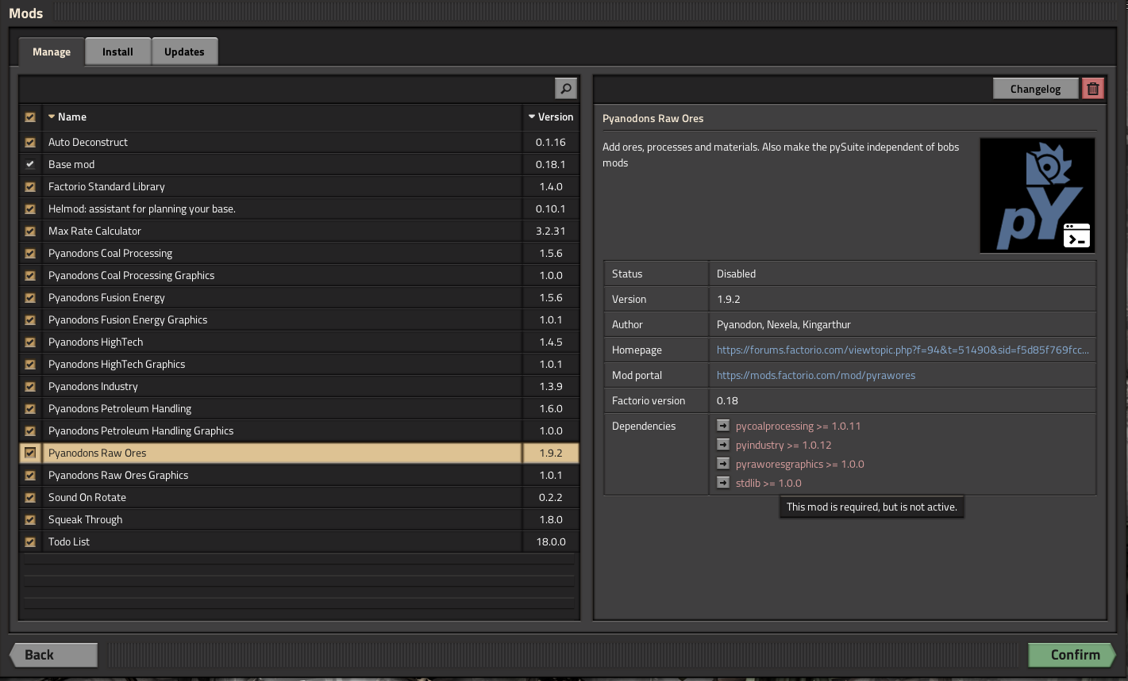Open the mods.factorio.com pyrawores link
Viewport: 1128px width, 681px height.
[816, 375]
